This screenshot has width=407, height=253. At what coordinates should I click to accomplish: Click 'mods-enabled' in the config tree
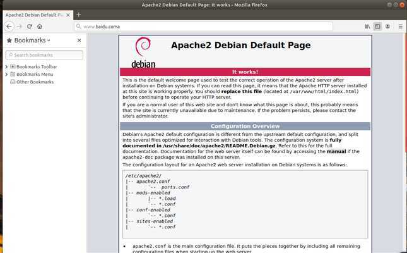[x=153, y=193]
